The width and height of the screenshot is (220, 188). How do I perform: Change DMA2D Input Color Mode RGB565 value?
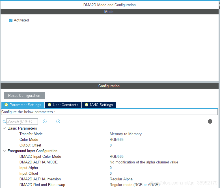tap(117, 156)
